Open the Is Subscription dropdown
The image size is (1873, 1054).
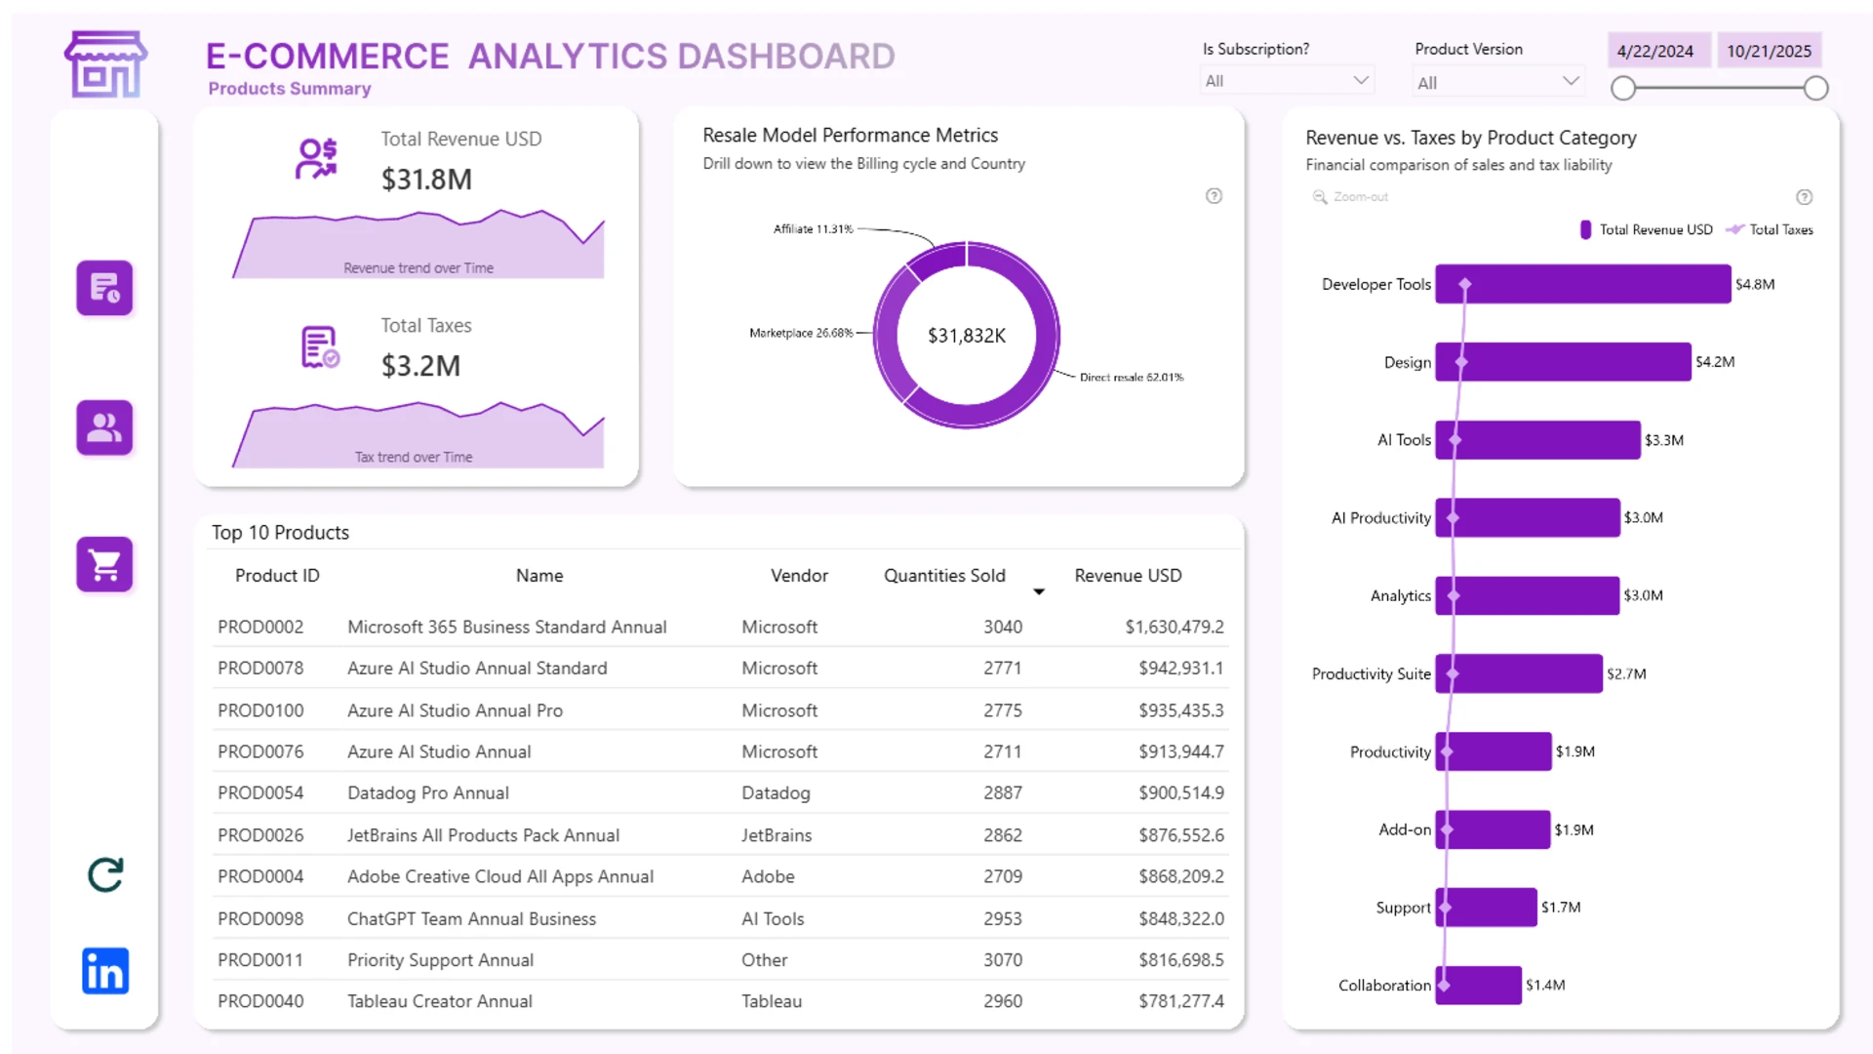coord(1287,81)
